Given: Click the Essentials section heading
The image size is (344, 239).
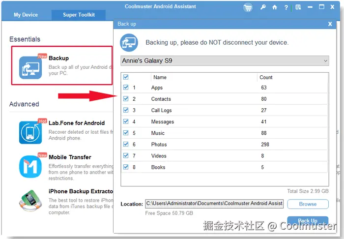Looking at the screenshot, I should [x=25, y=39].
